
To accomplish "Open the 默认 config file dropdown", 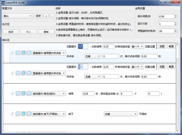I will 18,16.
